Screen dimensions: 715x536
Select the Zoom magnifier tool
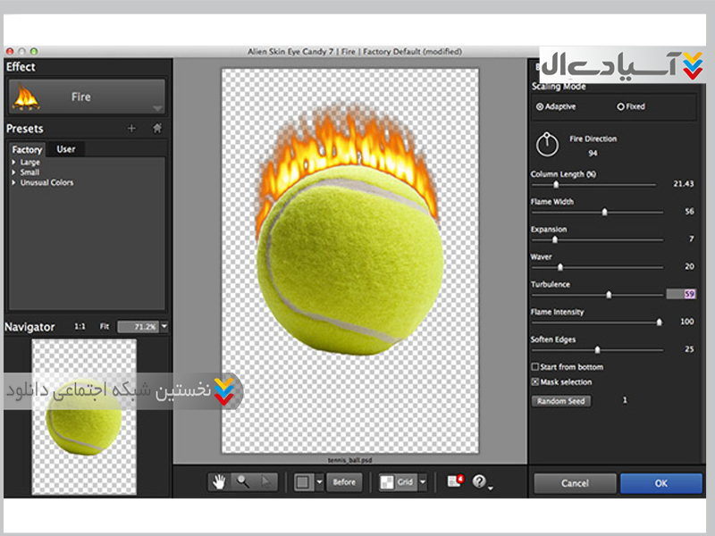tap(242, 482)
